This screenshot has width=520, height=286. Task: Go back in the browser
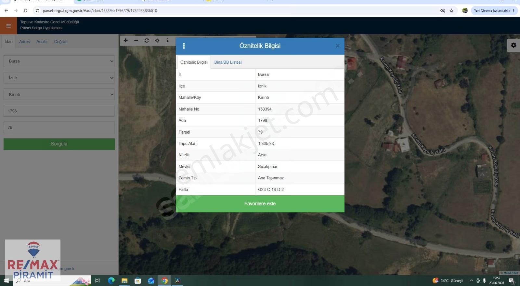[x=6, y=10]
